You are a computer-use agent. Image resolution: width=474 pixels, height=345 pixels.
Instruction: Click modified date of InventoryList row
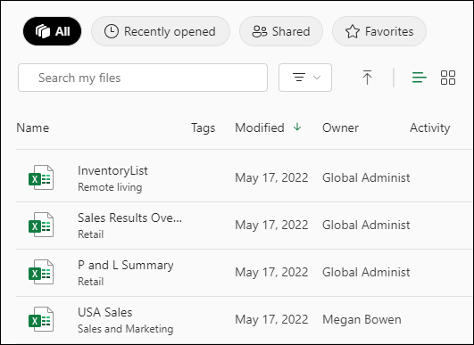(x=271, y=177)
